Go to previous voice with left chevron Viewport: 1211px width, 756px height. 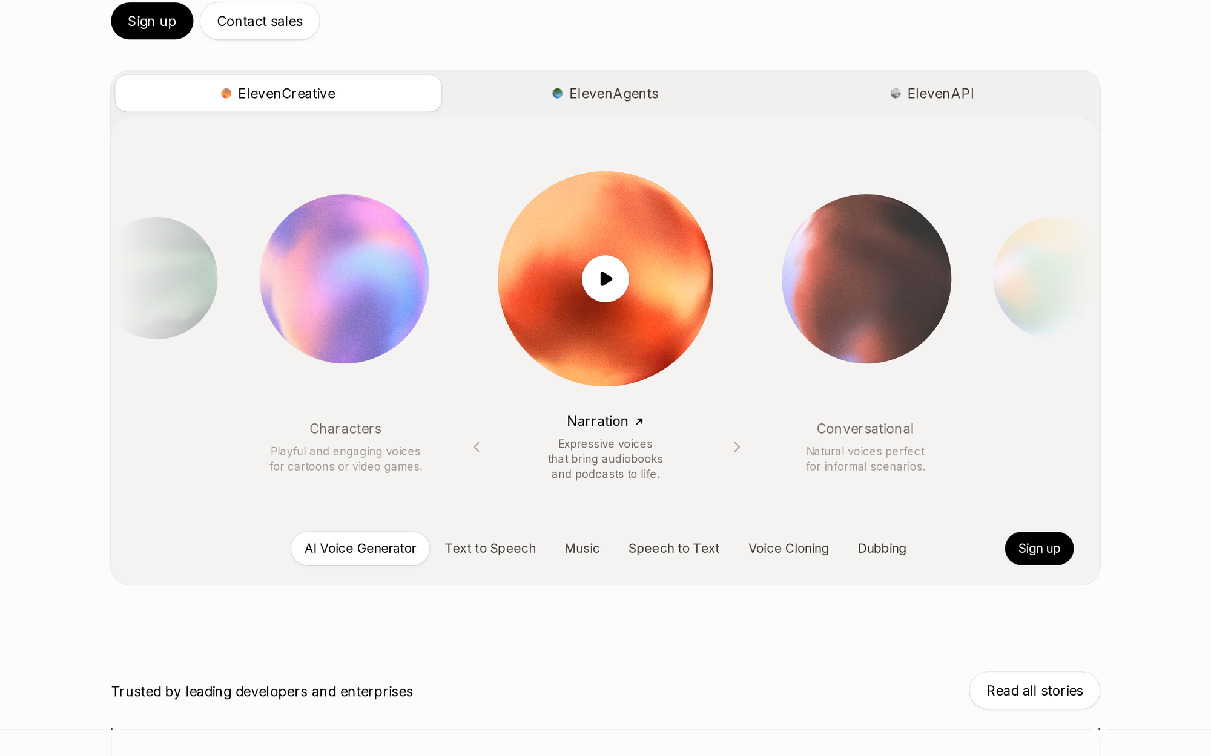[x=477, y=447]
